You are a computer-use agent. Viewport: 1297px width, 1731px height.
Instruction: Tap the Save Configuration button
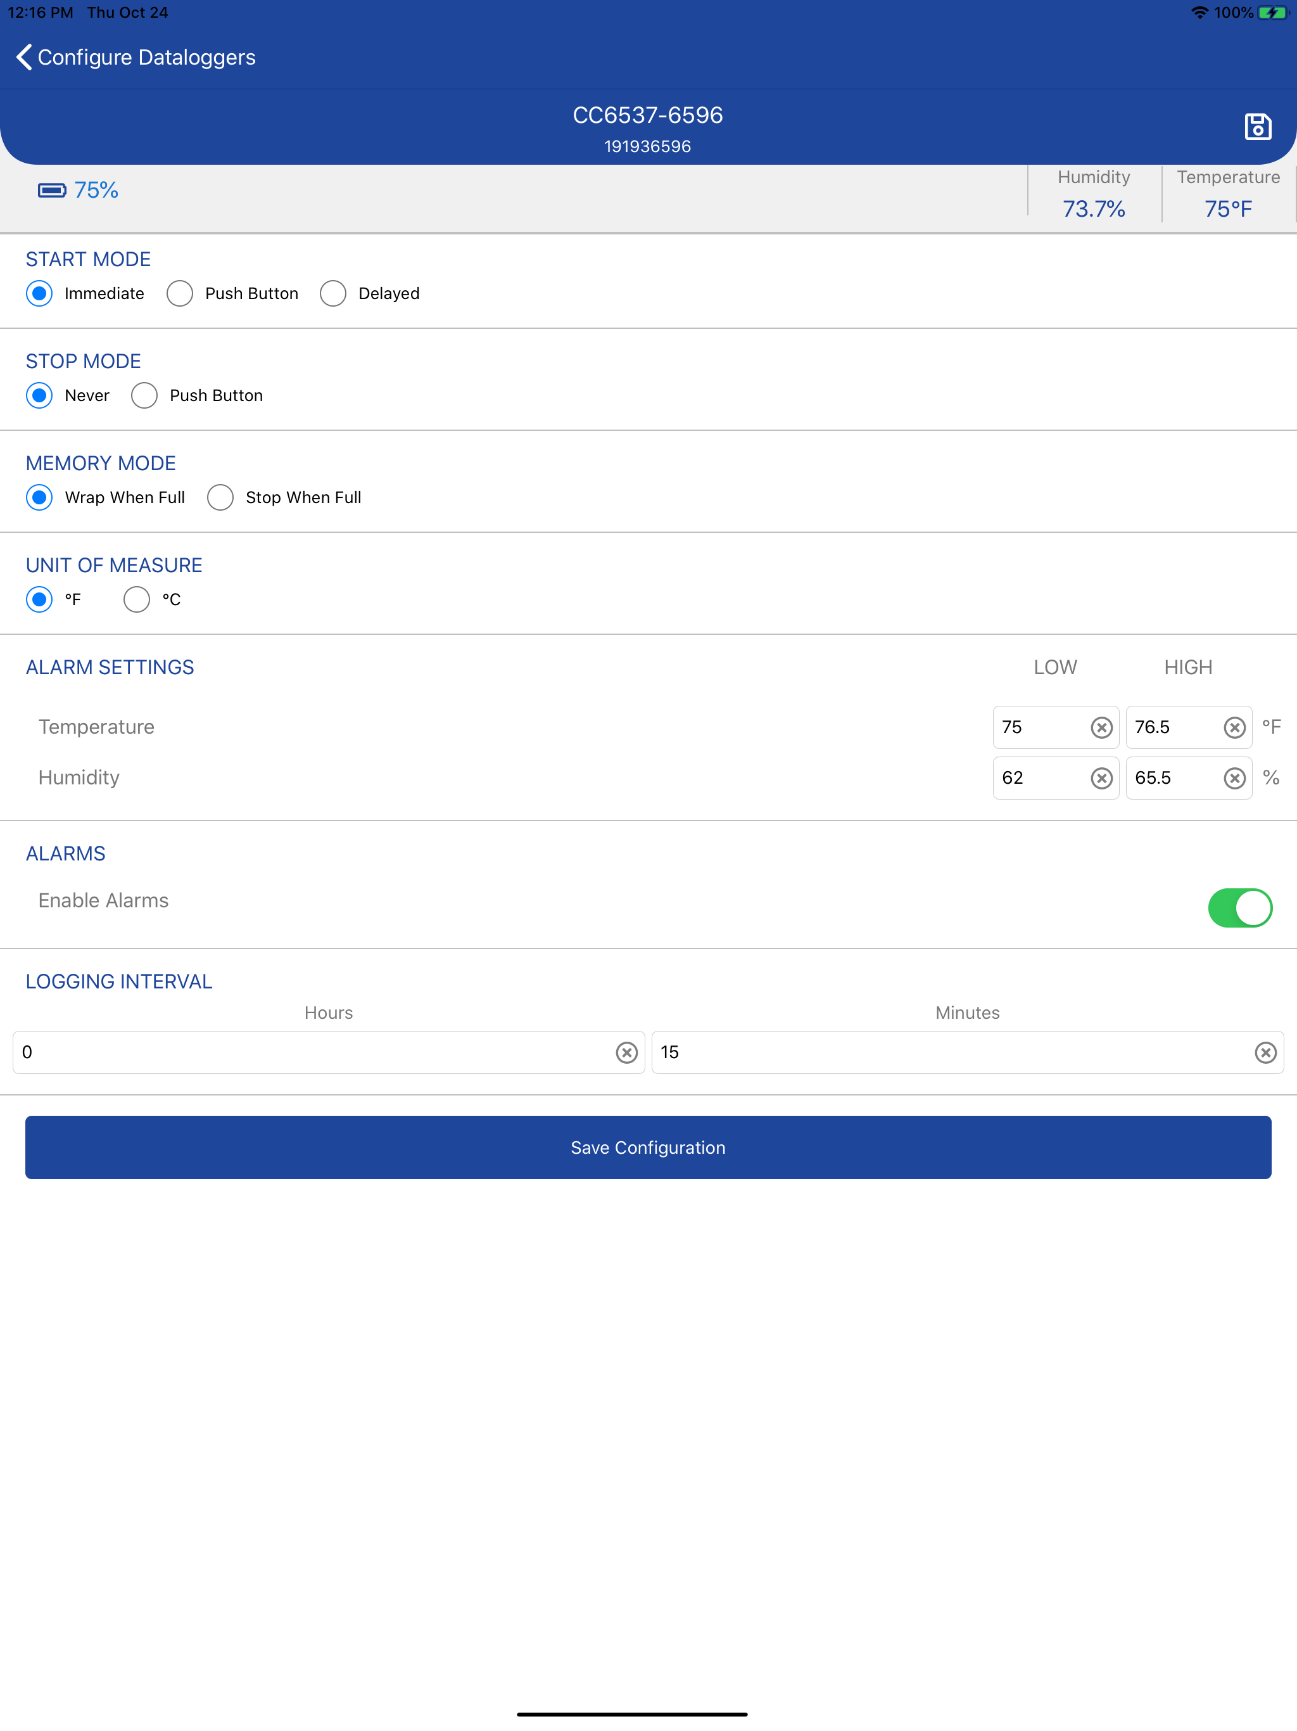tap(648, 1147)
